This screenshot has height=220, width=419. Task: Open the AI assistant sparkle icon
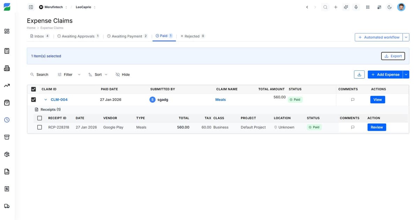pos(346,7)
